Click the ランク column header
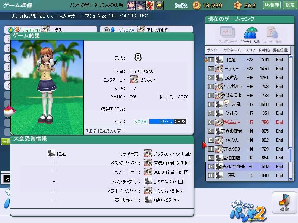The image size is (298, 223). (212, 50)
